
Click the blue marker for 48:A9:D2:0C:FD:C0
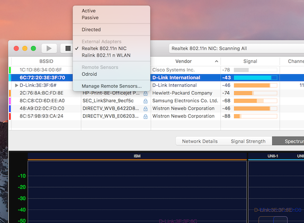(x=10, y=109)
